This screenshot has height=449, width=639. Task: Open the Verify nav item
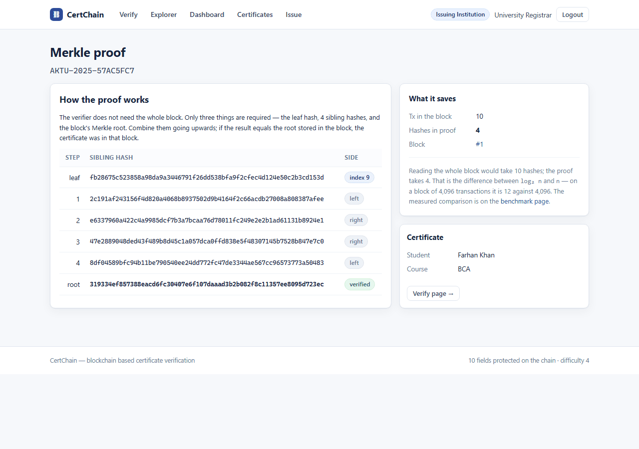[x=128, y=14]
